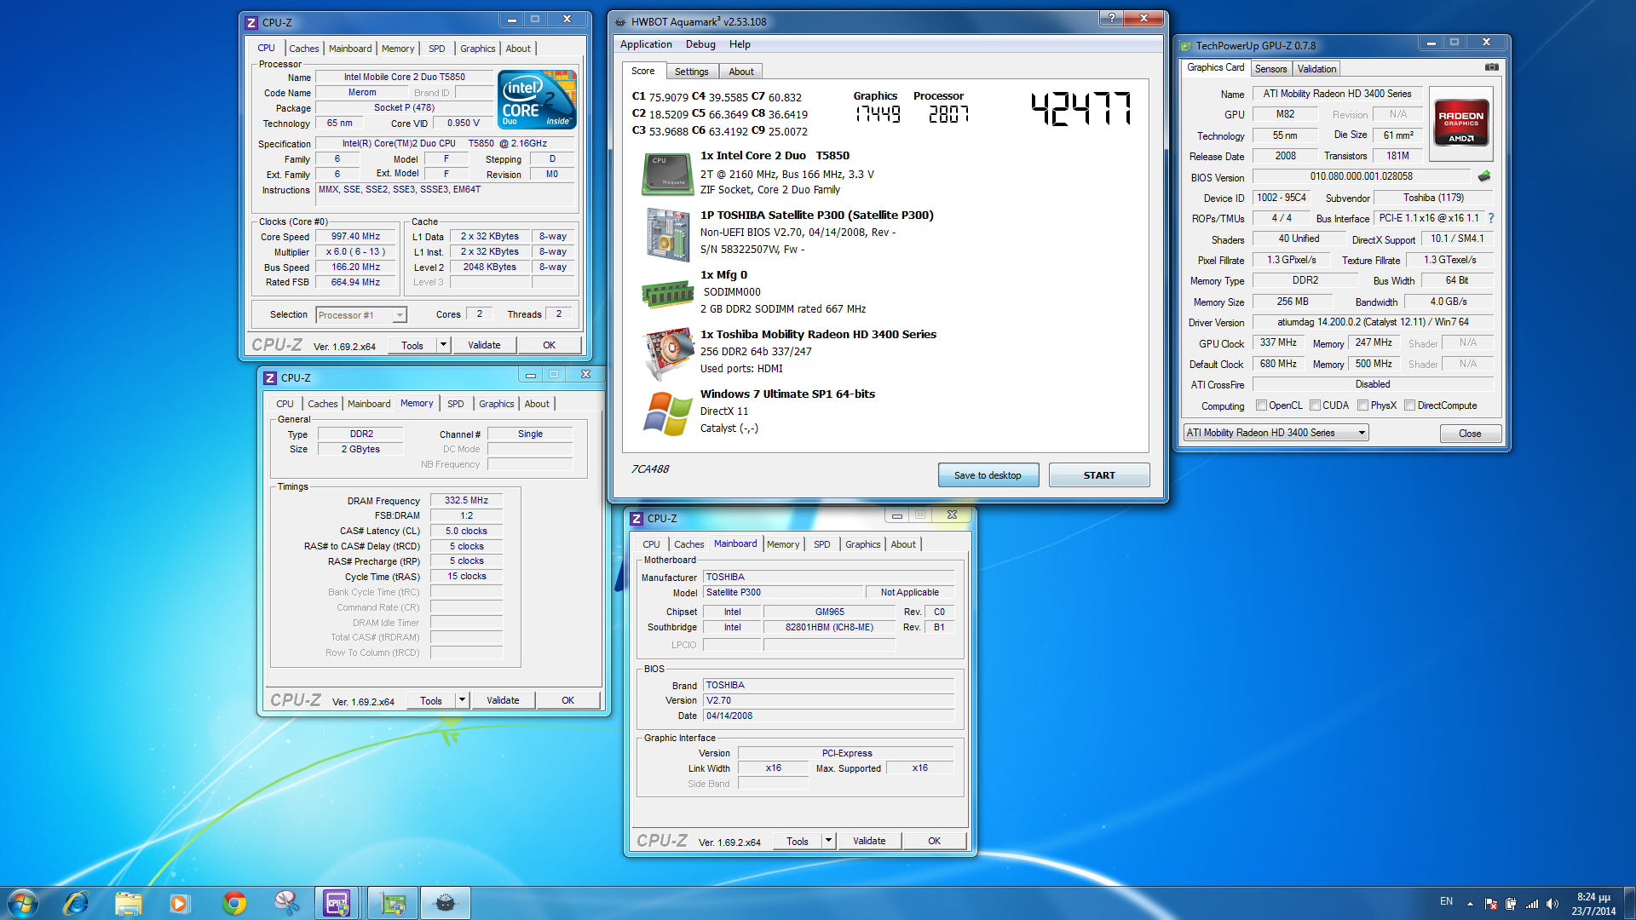Click the RAM module icon in Aquamark
Viewport: 1636px width, 920px height.
pyautogui.click(x=667, y=295)
